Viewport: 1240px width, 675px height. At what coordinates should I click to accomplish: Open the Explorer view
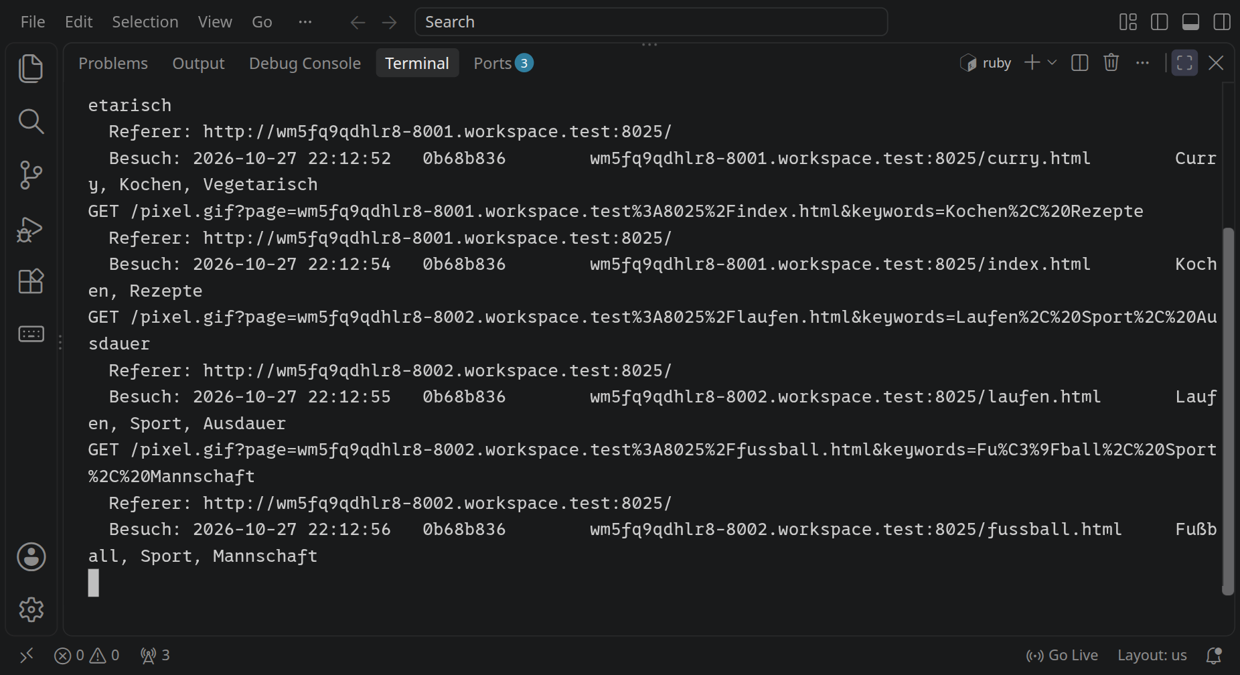(x=31, y=68)
